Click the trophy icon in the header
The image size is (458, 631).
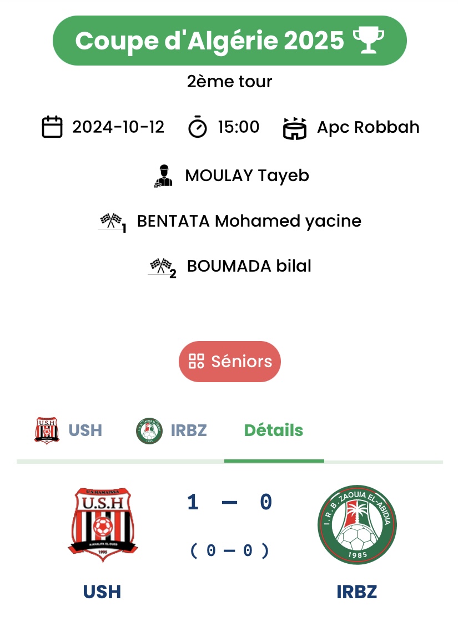(x=368, y=41)
